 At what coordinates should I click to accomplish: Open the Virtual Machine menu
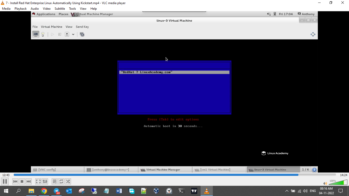pos(52,27)
